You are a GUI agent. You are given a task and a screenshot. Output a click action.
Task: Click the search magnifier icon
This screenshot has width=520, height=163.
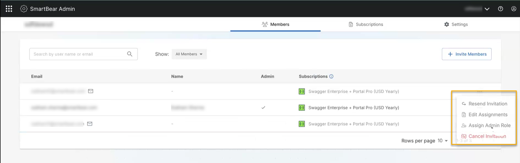coord(130,54)
